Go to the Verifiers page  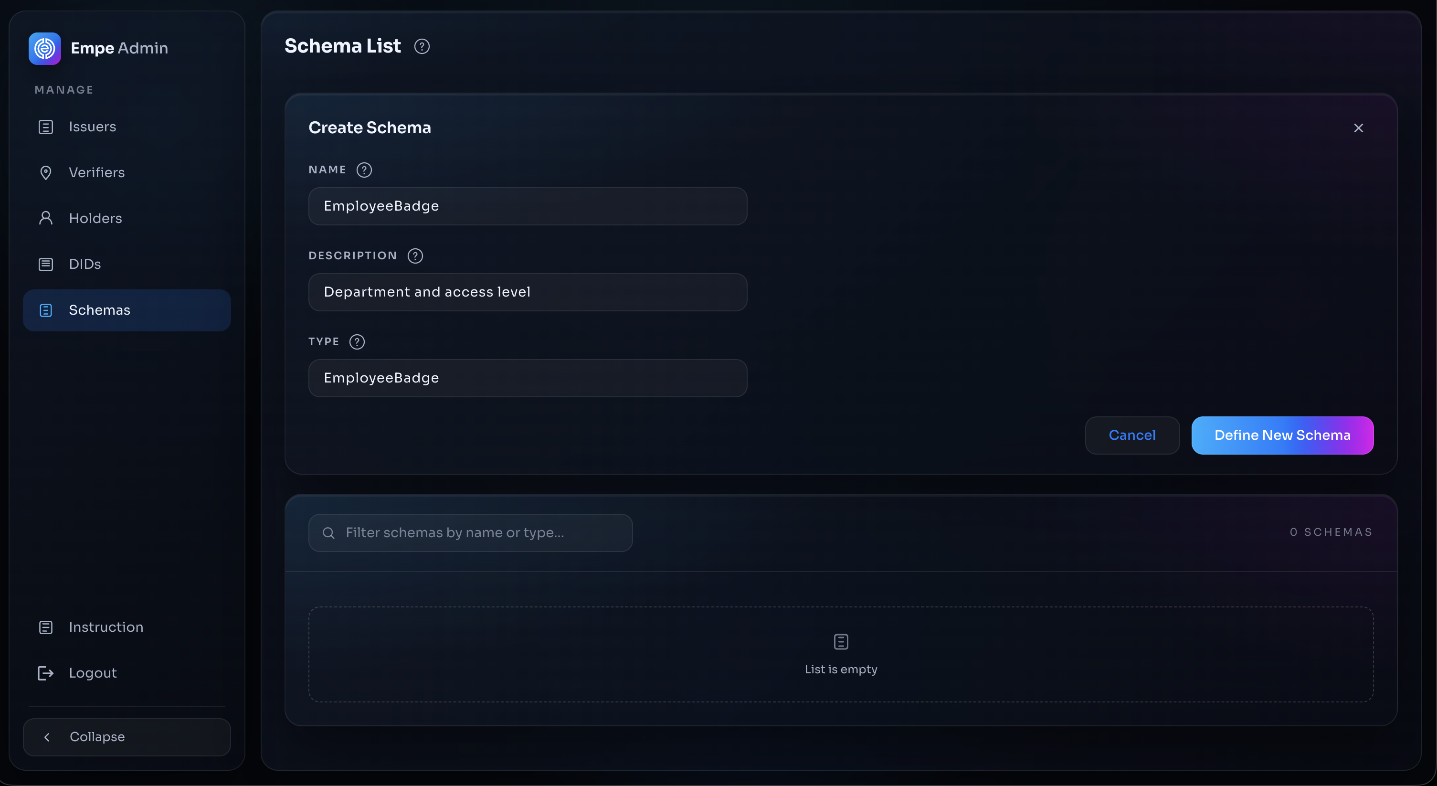(127, 173)
